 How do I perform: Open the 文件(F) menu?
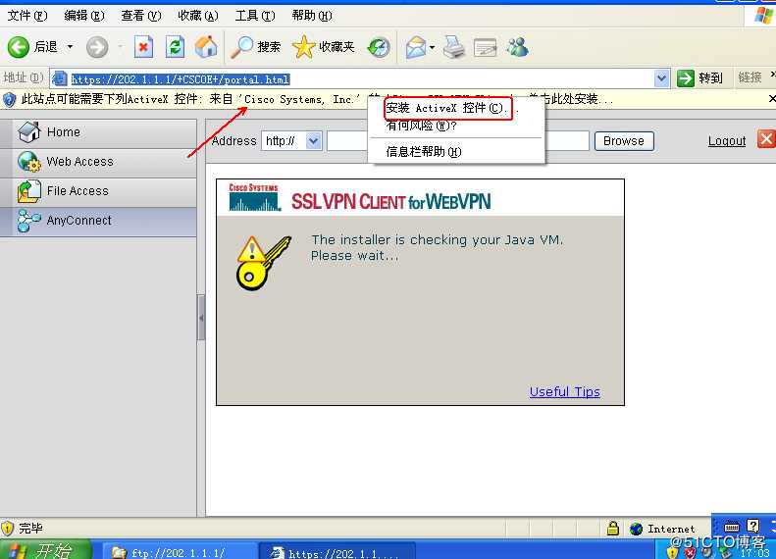tap(27, 16)
